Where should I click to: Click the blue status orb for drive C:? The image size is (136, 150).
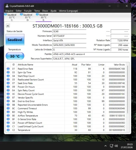pos(6,14)
